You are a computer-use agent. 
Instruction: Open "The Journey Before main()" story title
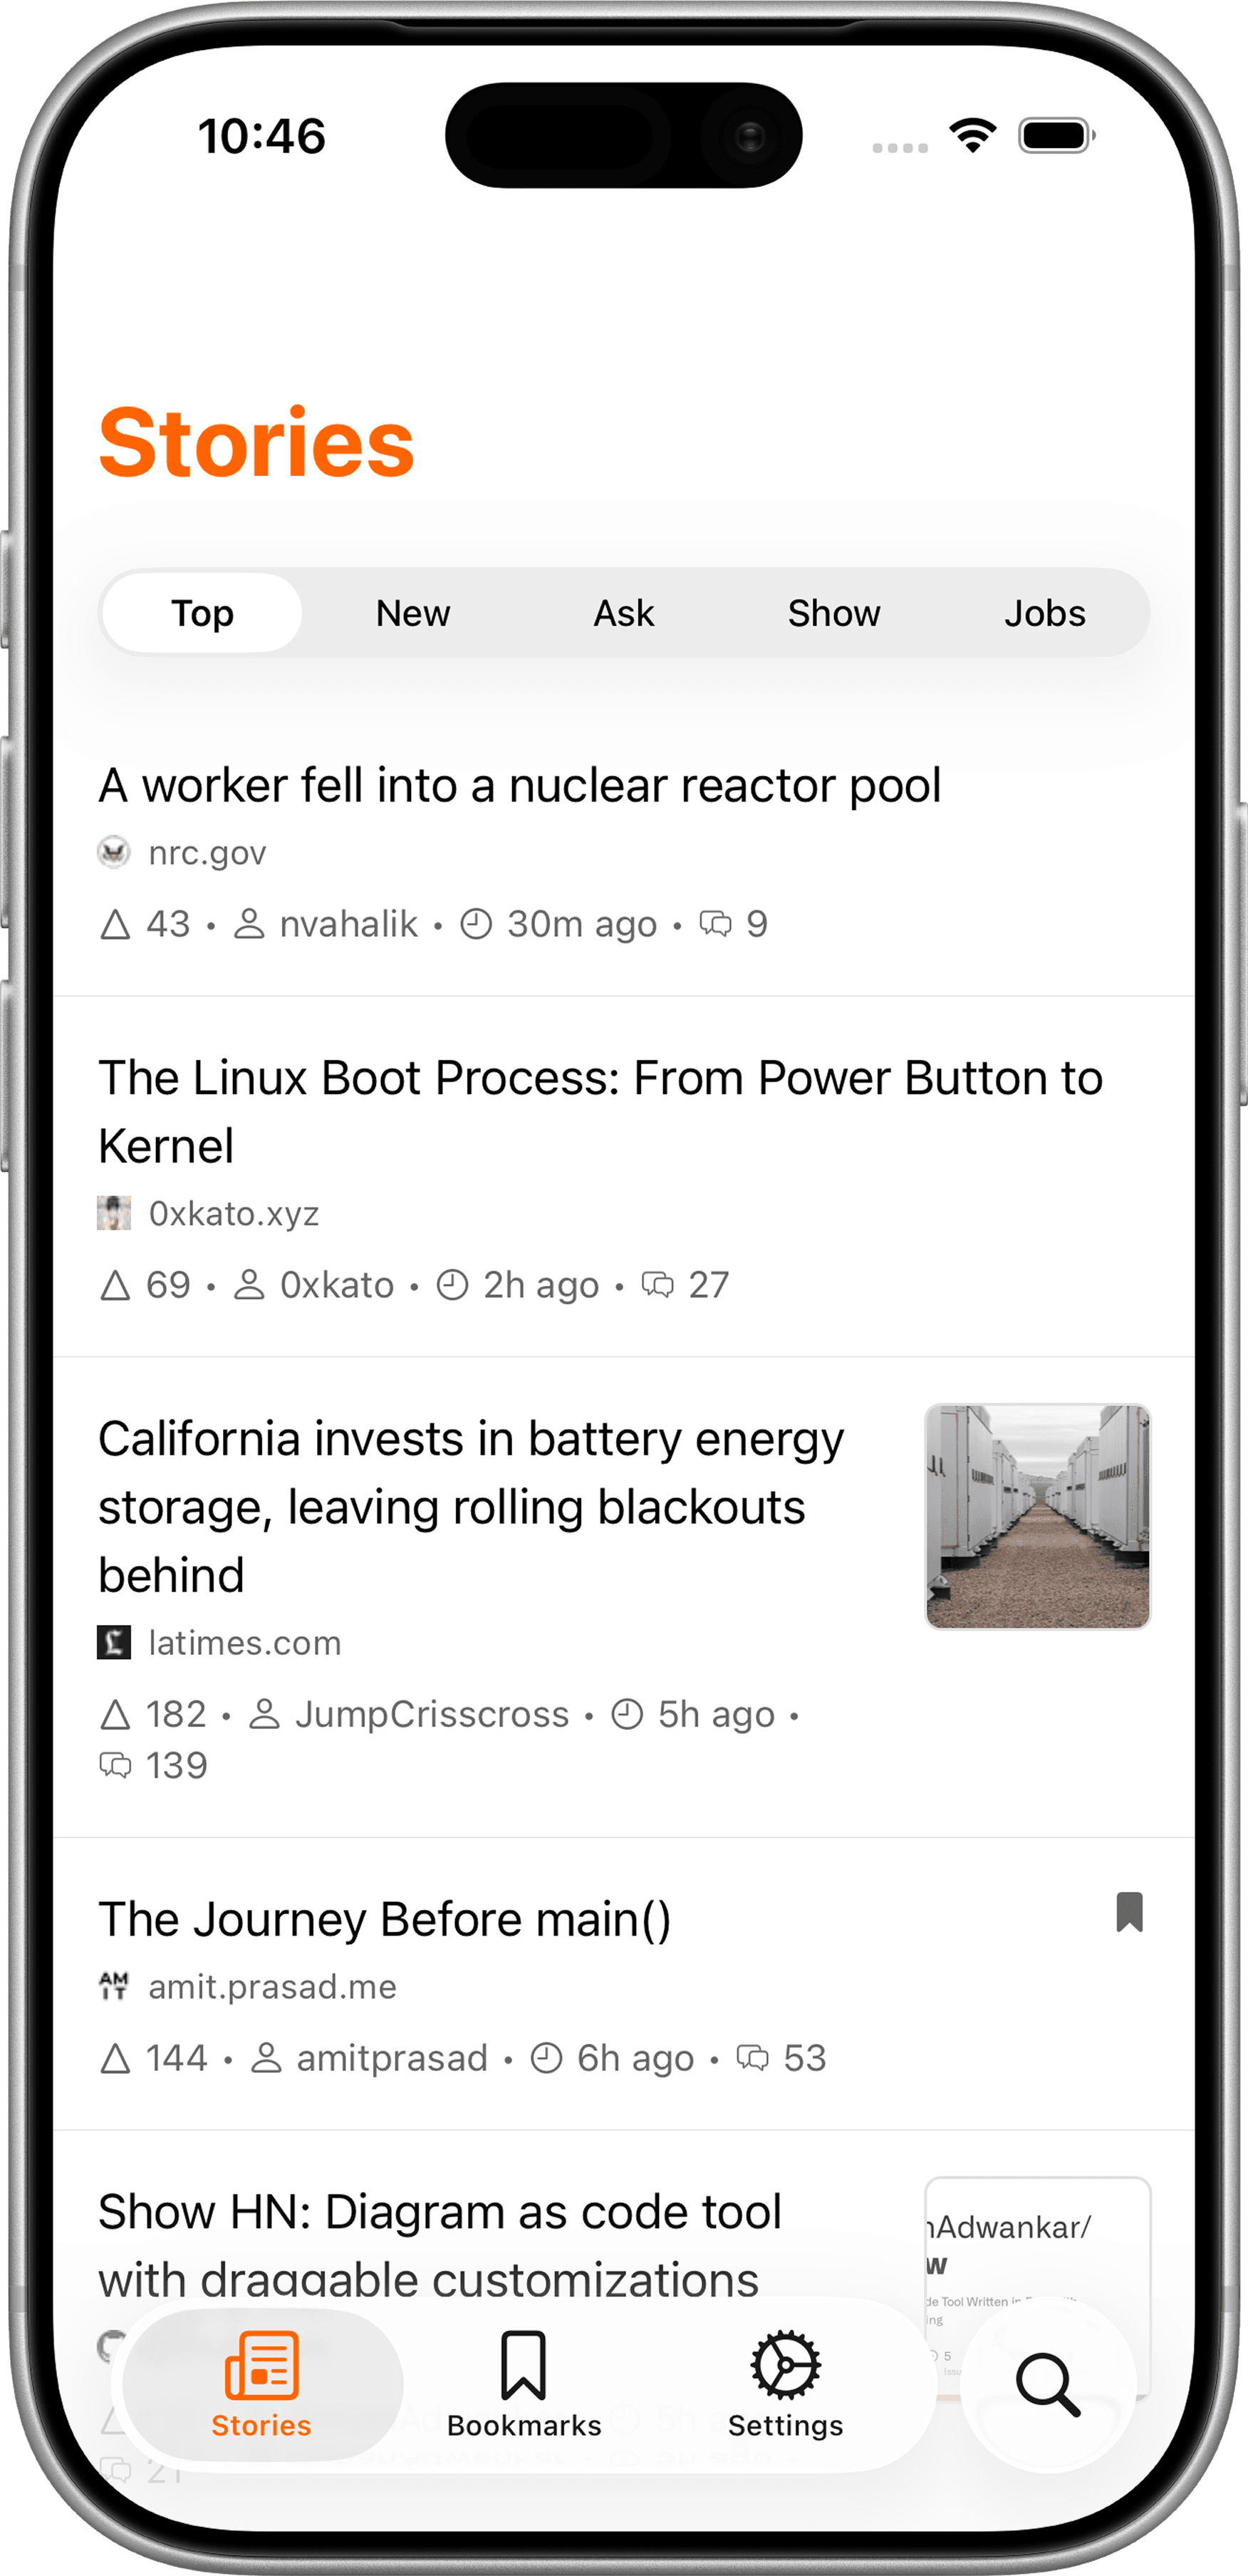coord(385,1919)
